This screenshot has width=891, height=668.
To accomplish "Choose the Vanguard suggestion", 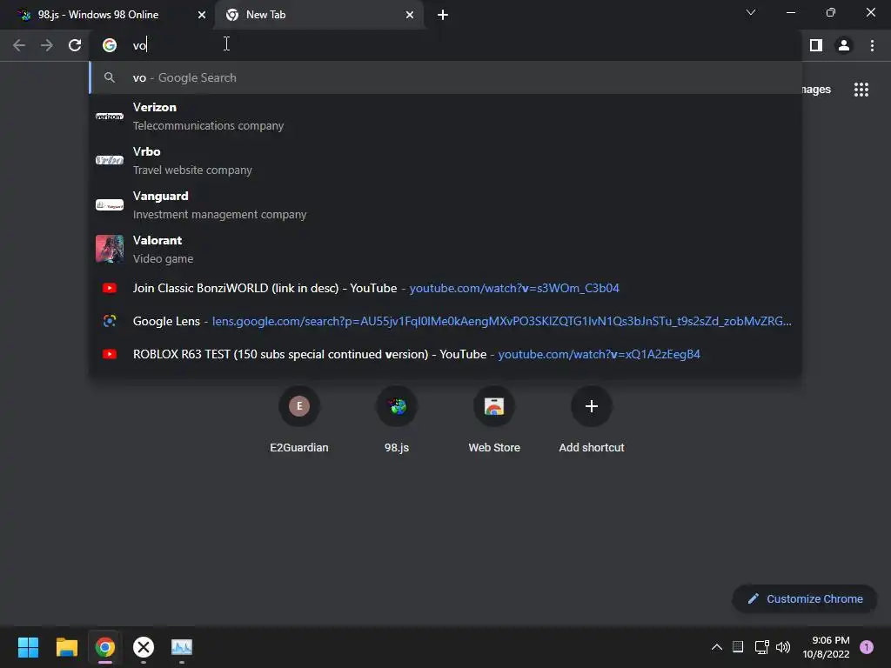I will (445, 205).
